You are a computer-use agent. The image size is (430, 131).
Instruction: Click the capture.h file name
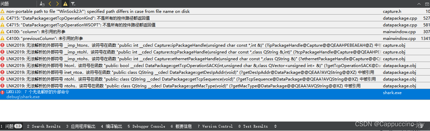[x=392, y=11]
